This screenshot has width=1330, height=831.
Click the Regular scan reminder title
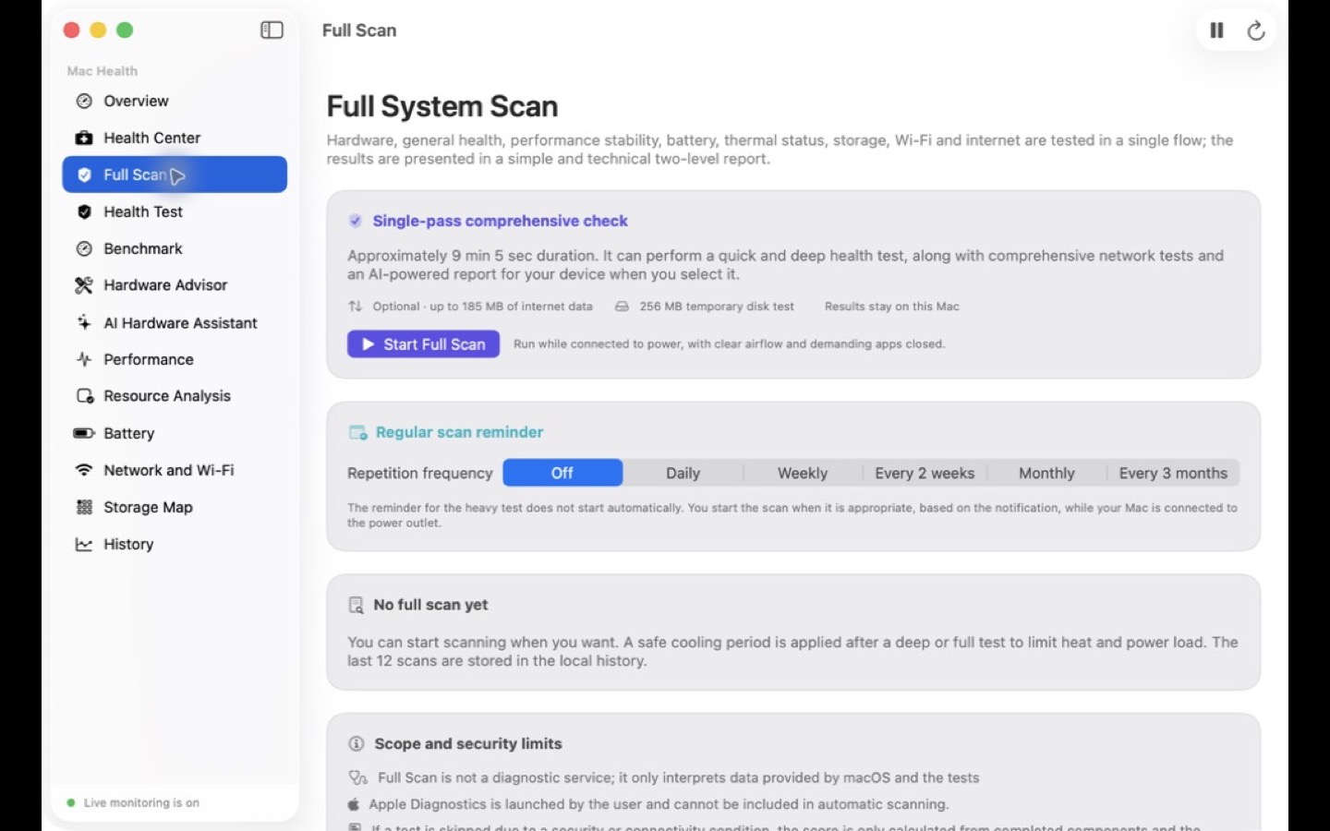(459, 432)
